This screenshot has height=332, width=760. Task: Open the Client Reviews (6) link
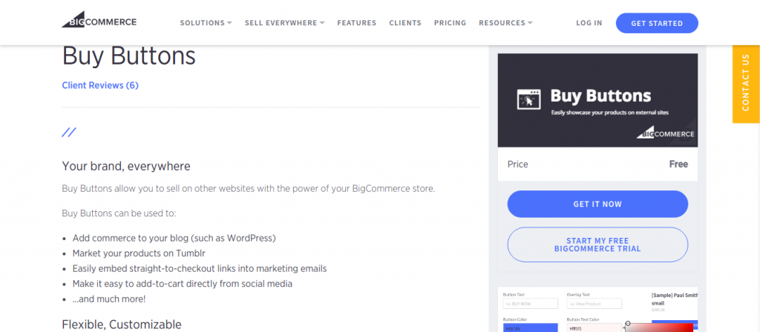pos(100,85)
